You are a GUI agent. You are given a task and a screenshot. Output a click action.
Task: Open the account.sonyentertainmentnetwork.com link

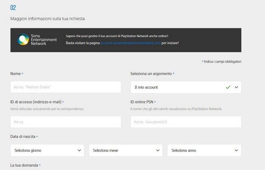130,43
